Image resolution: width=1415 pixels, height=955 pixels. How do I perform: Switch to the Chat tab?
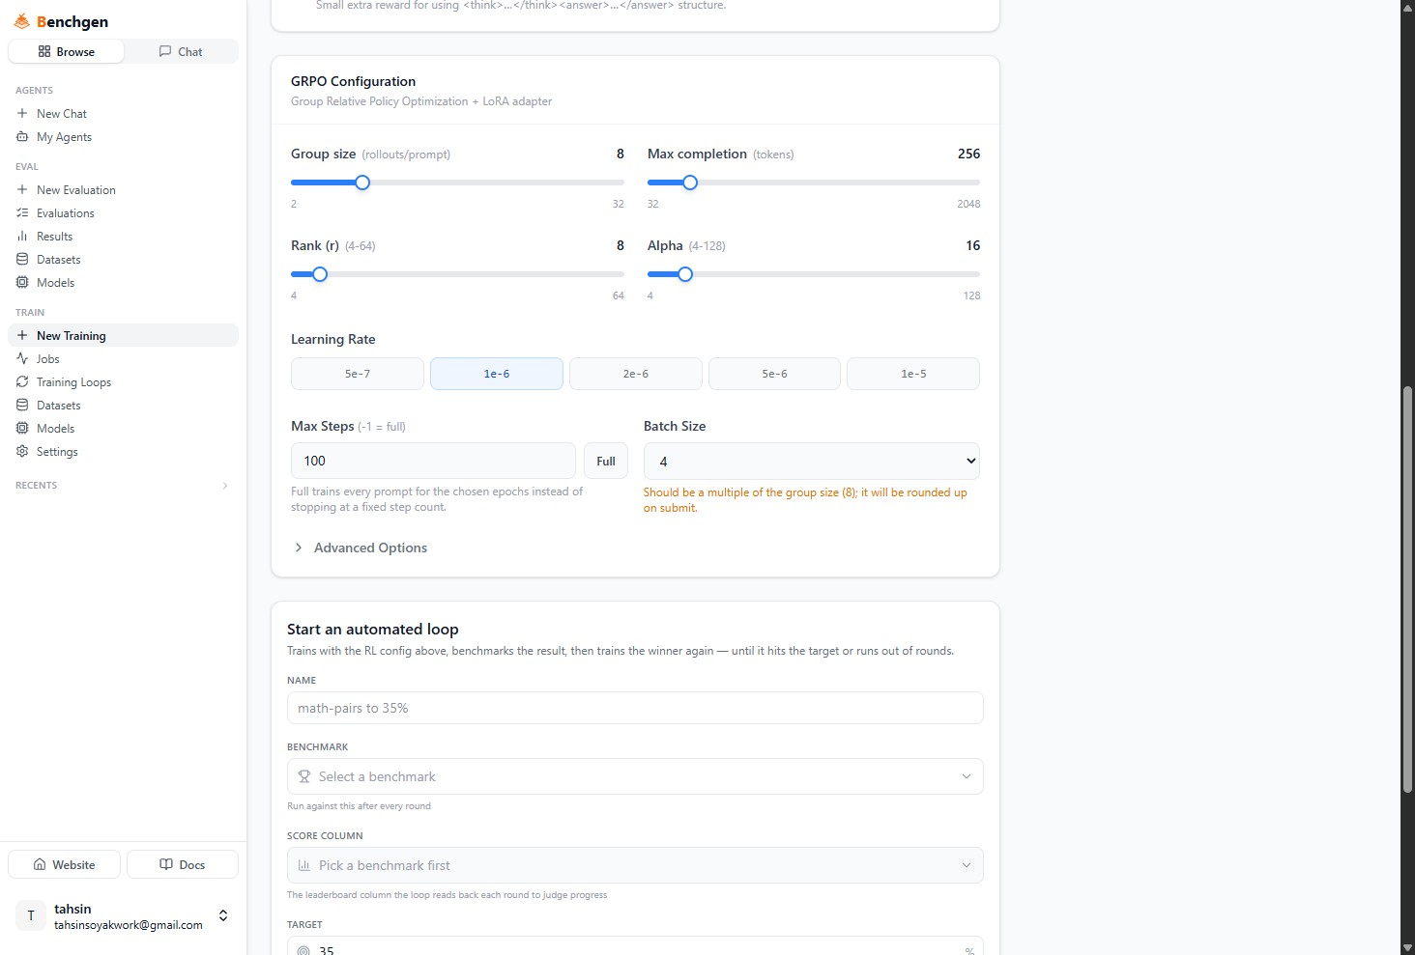181,51
